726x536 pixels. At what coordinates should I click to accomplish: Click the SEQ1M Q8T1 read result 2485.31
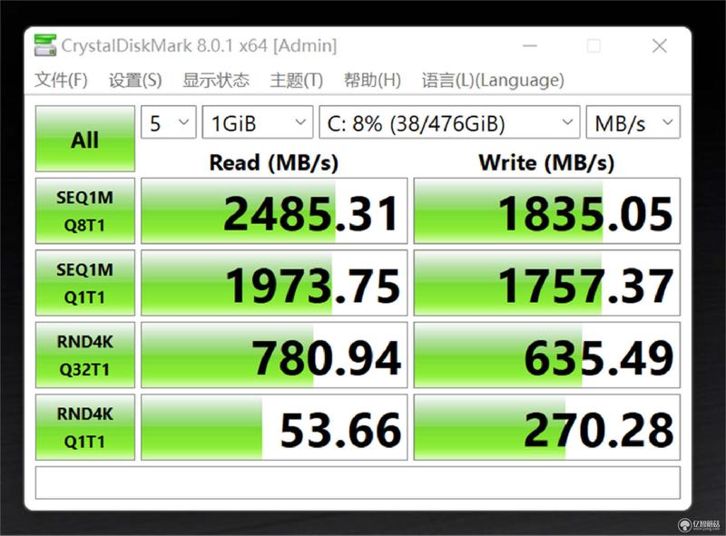coord(274,211)
